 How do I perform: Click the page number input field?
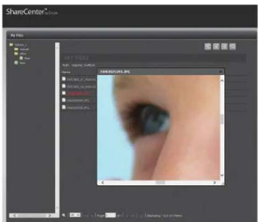pyautogui.click(x=110, y=215)
